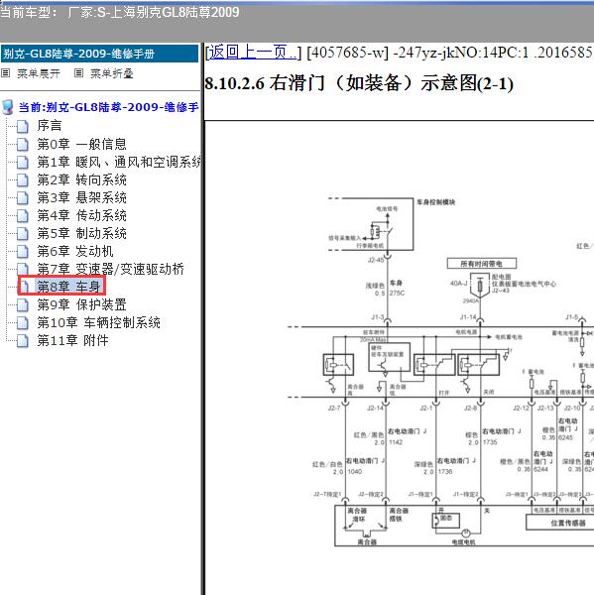Click the 别克-GL8陆尊-2009-维修手册 panel header
This screenshot has width=594, height=595.
(x=99, y=54)
